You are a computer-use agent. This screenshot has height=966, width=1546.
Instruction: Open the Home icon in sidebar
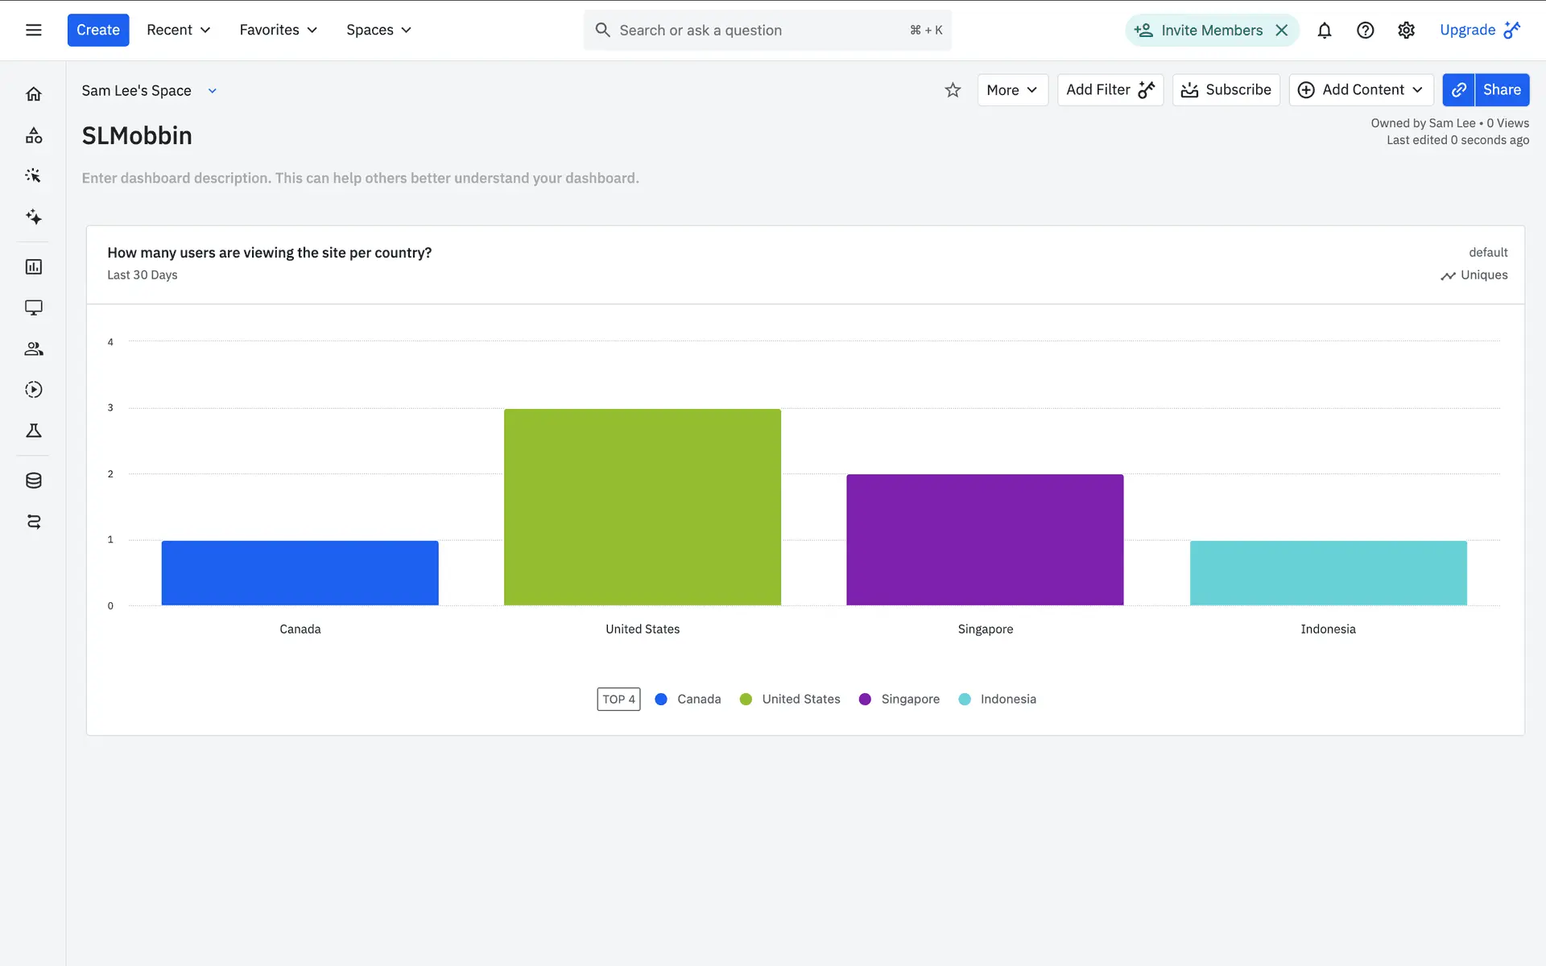pos(33,94)
